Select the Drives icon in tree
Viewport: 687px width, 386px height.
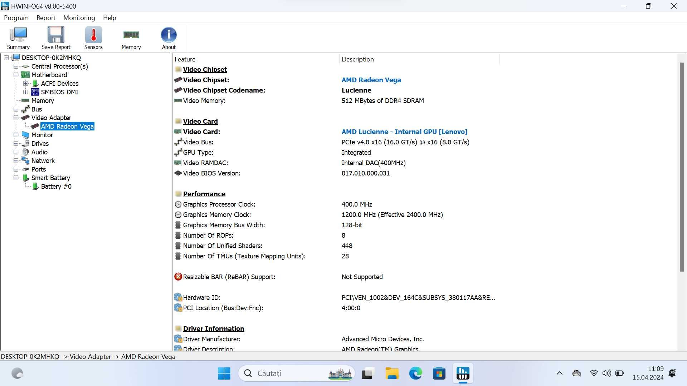click(25, 143)
